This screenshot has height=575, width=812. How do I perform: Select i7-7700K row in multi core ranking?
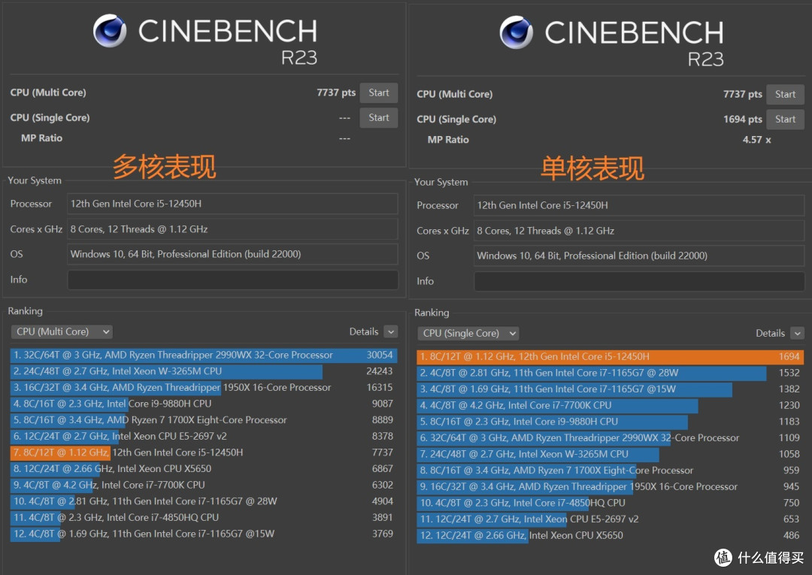coord(204,485)
